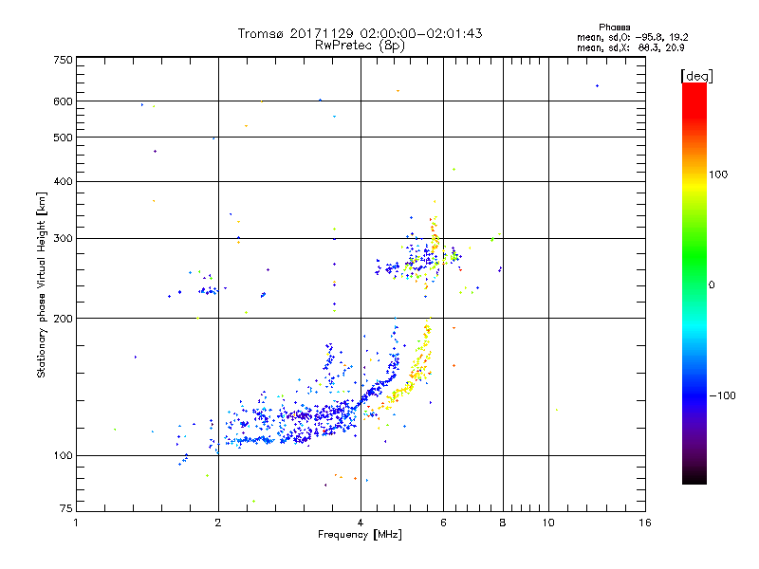
Task: Select the "mean, sd,X: 88.3, 20.9" line
Action: (x=630, y=48)
